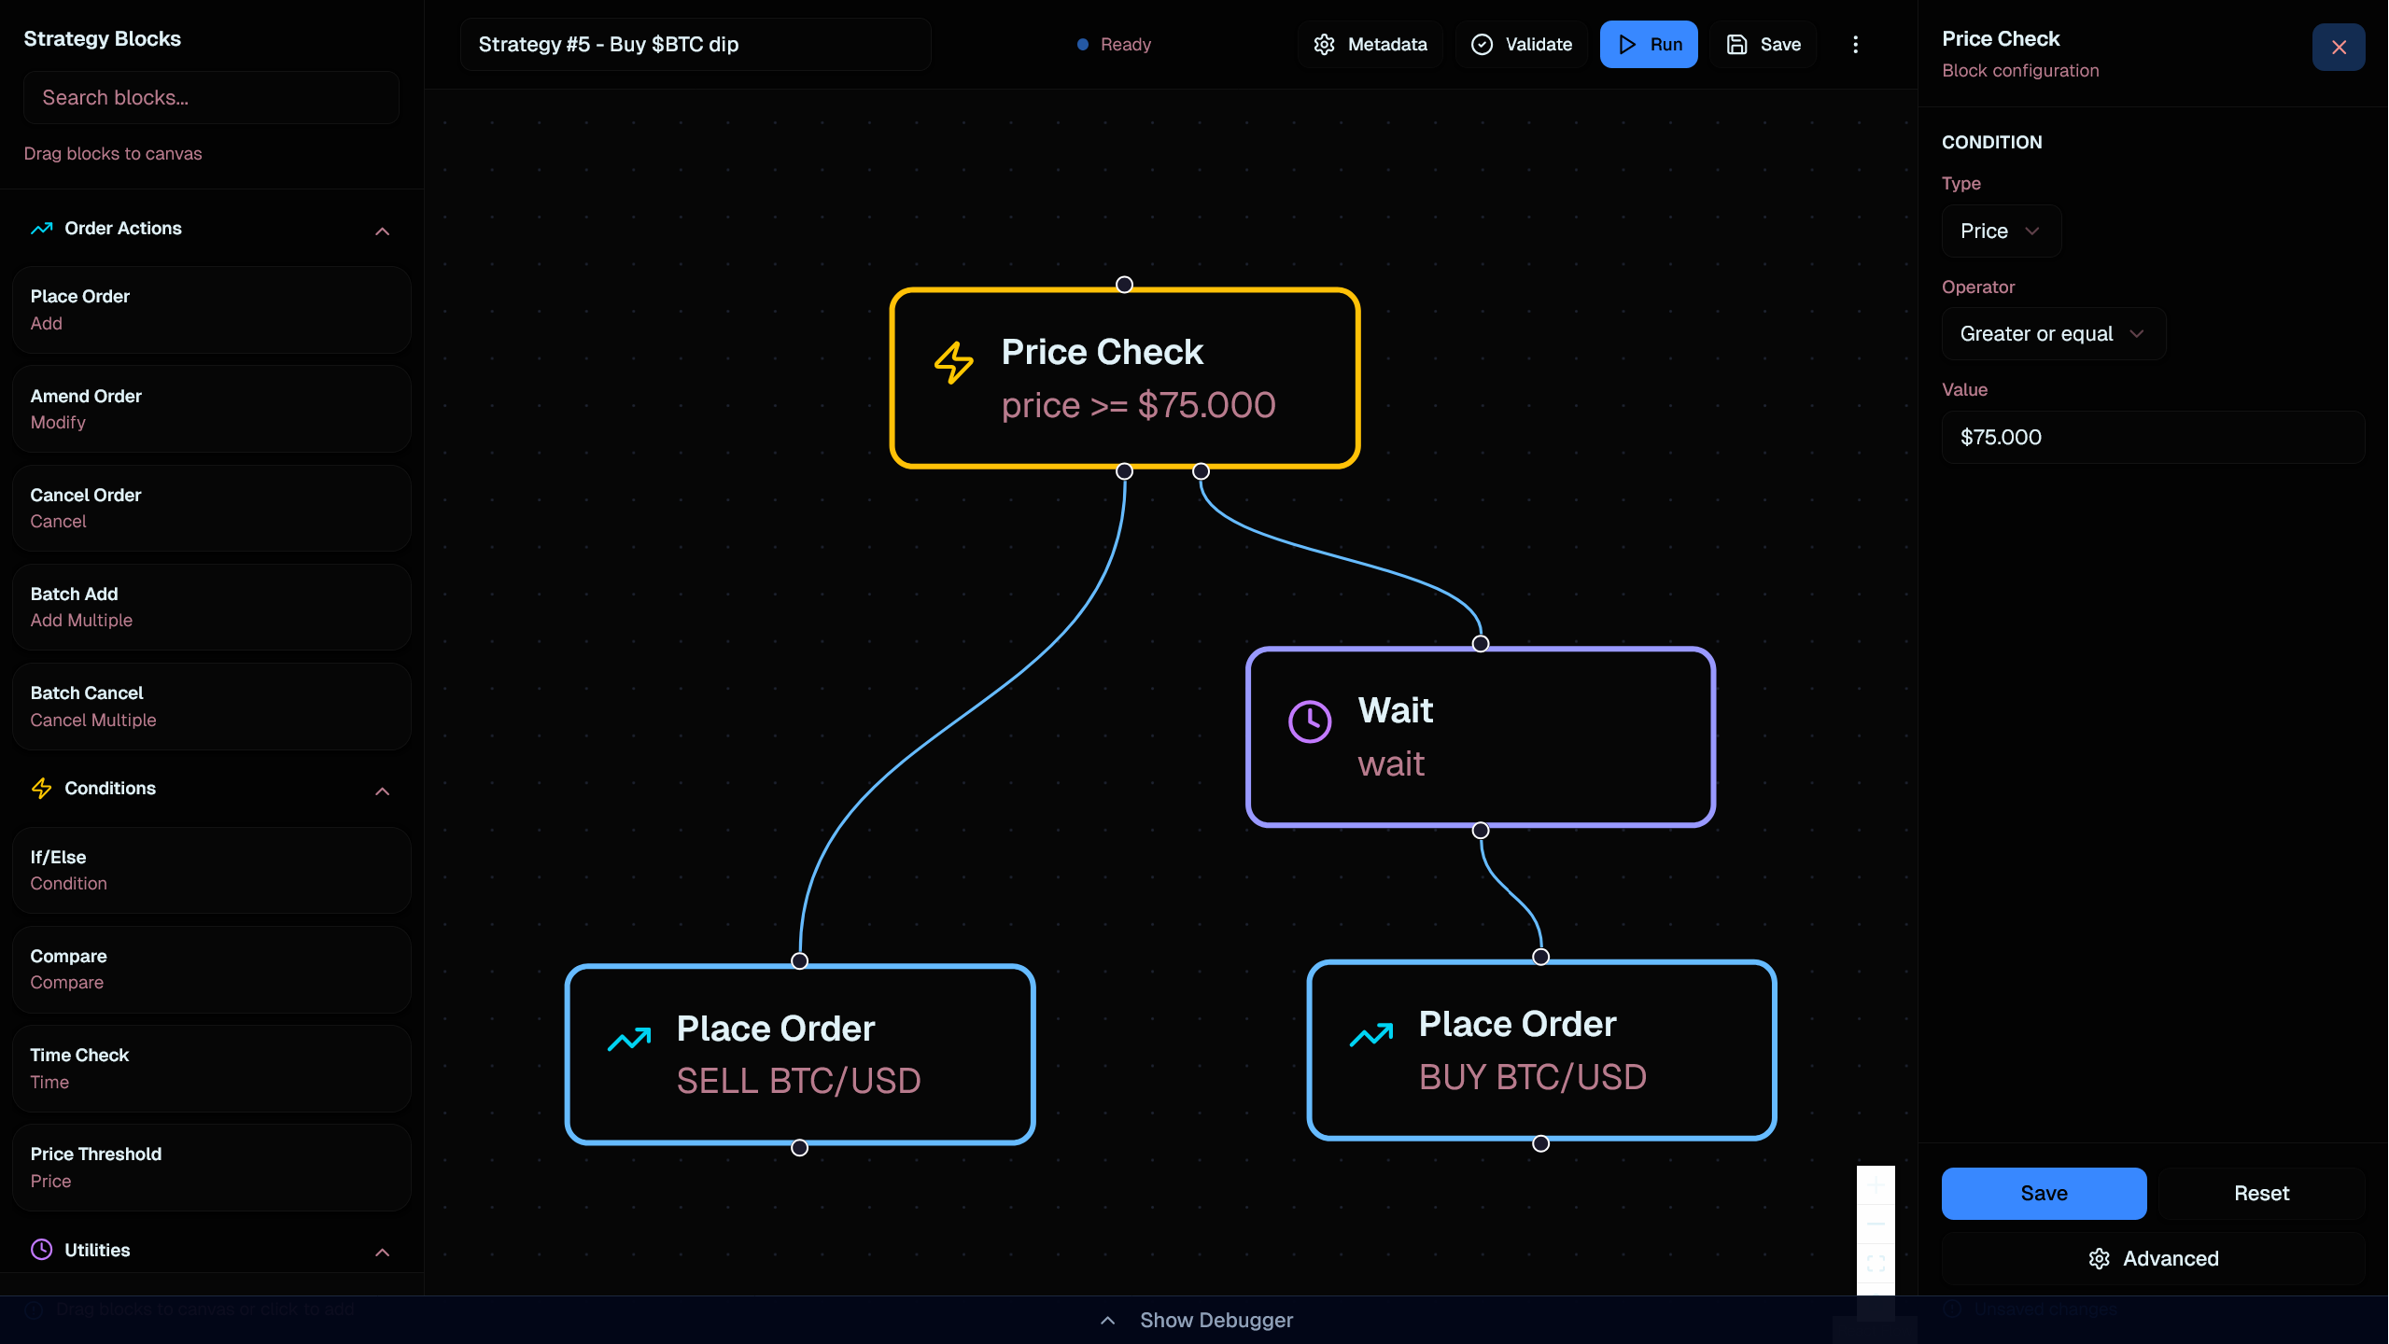The width and height of the screenshot is (2389, 1344).
Task: Click the Validate checkmark button
Action: (x=1522, y=45)
